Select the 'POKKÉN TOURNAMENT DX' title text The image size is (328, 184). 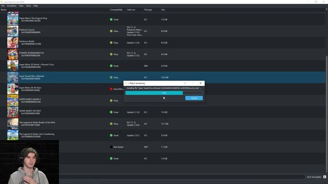[x=32, y=53]
